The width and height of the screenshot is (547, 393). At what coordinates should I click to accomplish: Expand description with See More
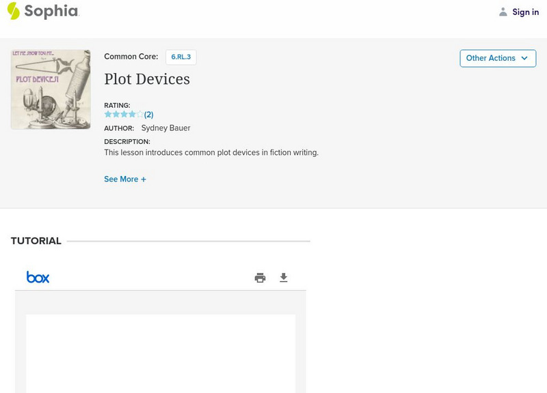pos(121,179)
